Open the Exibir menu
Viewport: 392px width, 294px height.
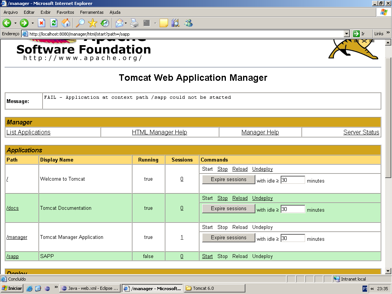click(46, 12)
